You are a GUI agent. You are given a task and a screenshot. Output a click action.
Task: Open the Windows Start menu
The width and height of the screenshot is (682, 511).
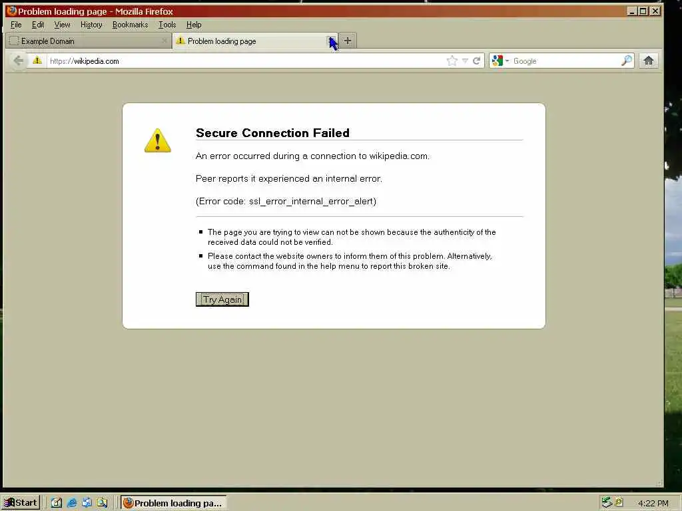click(x=21, y=503)
